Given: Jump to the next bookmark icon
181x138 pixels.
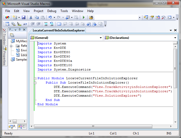Looking at the screenshot, I should [x=71, y=24].
